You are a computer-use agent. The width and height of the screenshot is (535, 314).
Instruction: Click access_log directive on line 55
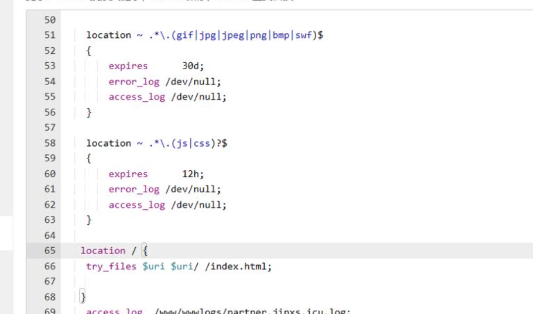(137, 97)
